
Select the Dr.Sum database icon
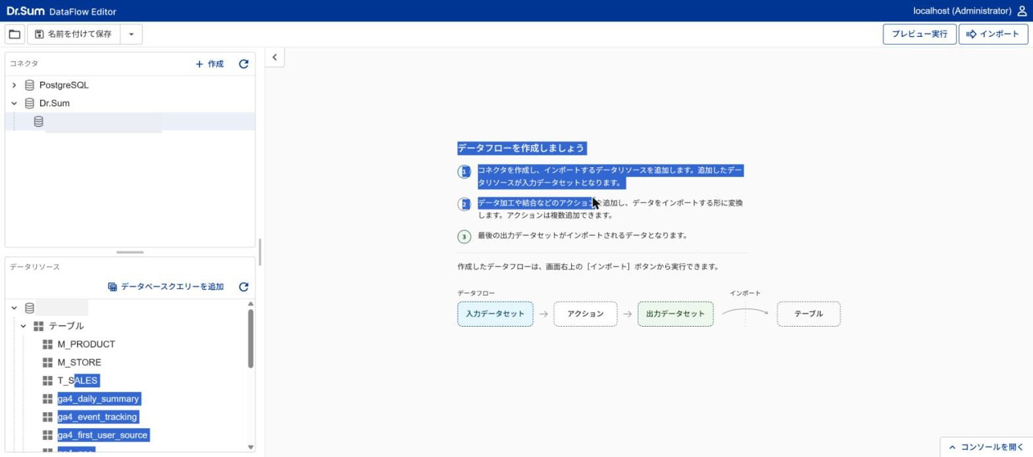pos(30,103)
